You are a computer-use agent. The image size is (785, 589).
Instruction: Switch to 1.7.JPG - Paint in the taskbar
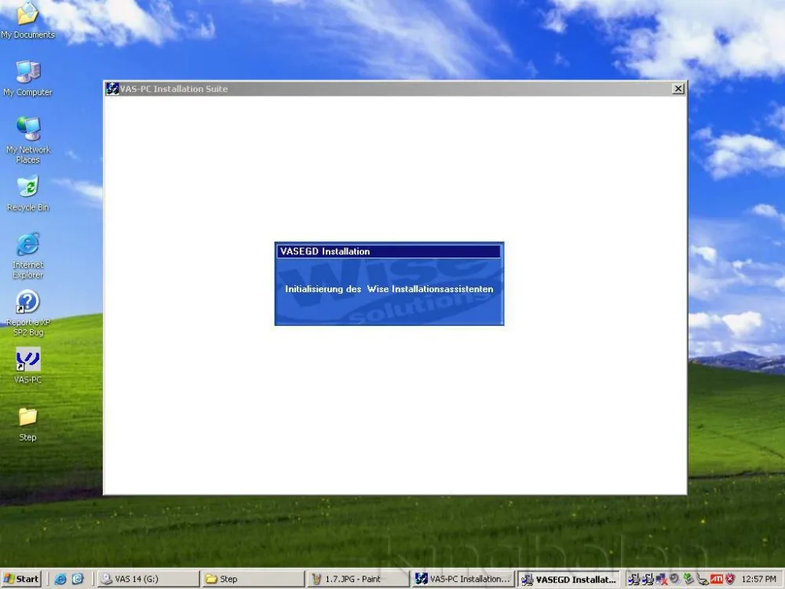click(358, 579)
